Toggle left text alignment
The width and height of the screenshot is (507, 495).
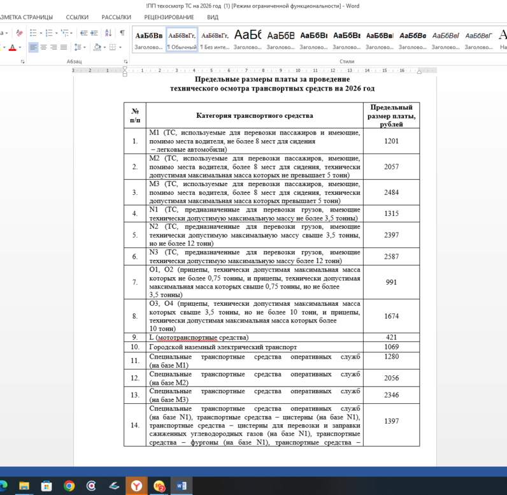(x=32, y=47)
